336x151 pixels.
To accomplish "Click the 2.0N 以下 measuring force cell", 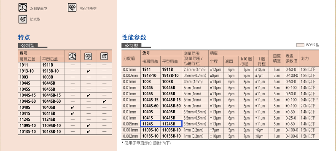I will tap(308, 106).
